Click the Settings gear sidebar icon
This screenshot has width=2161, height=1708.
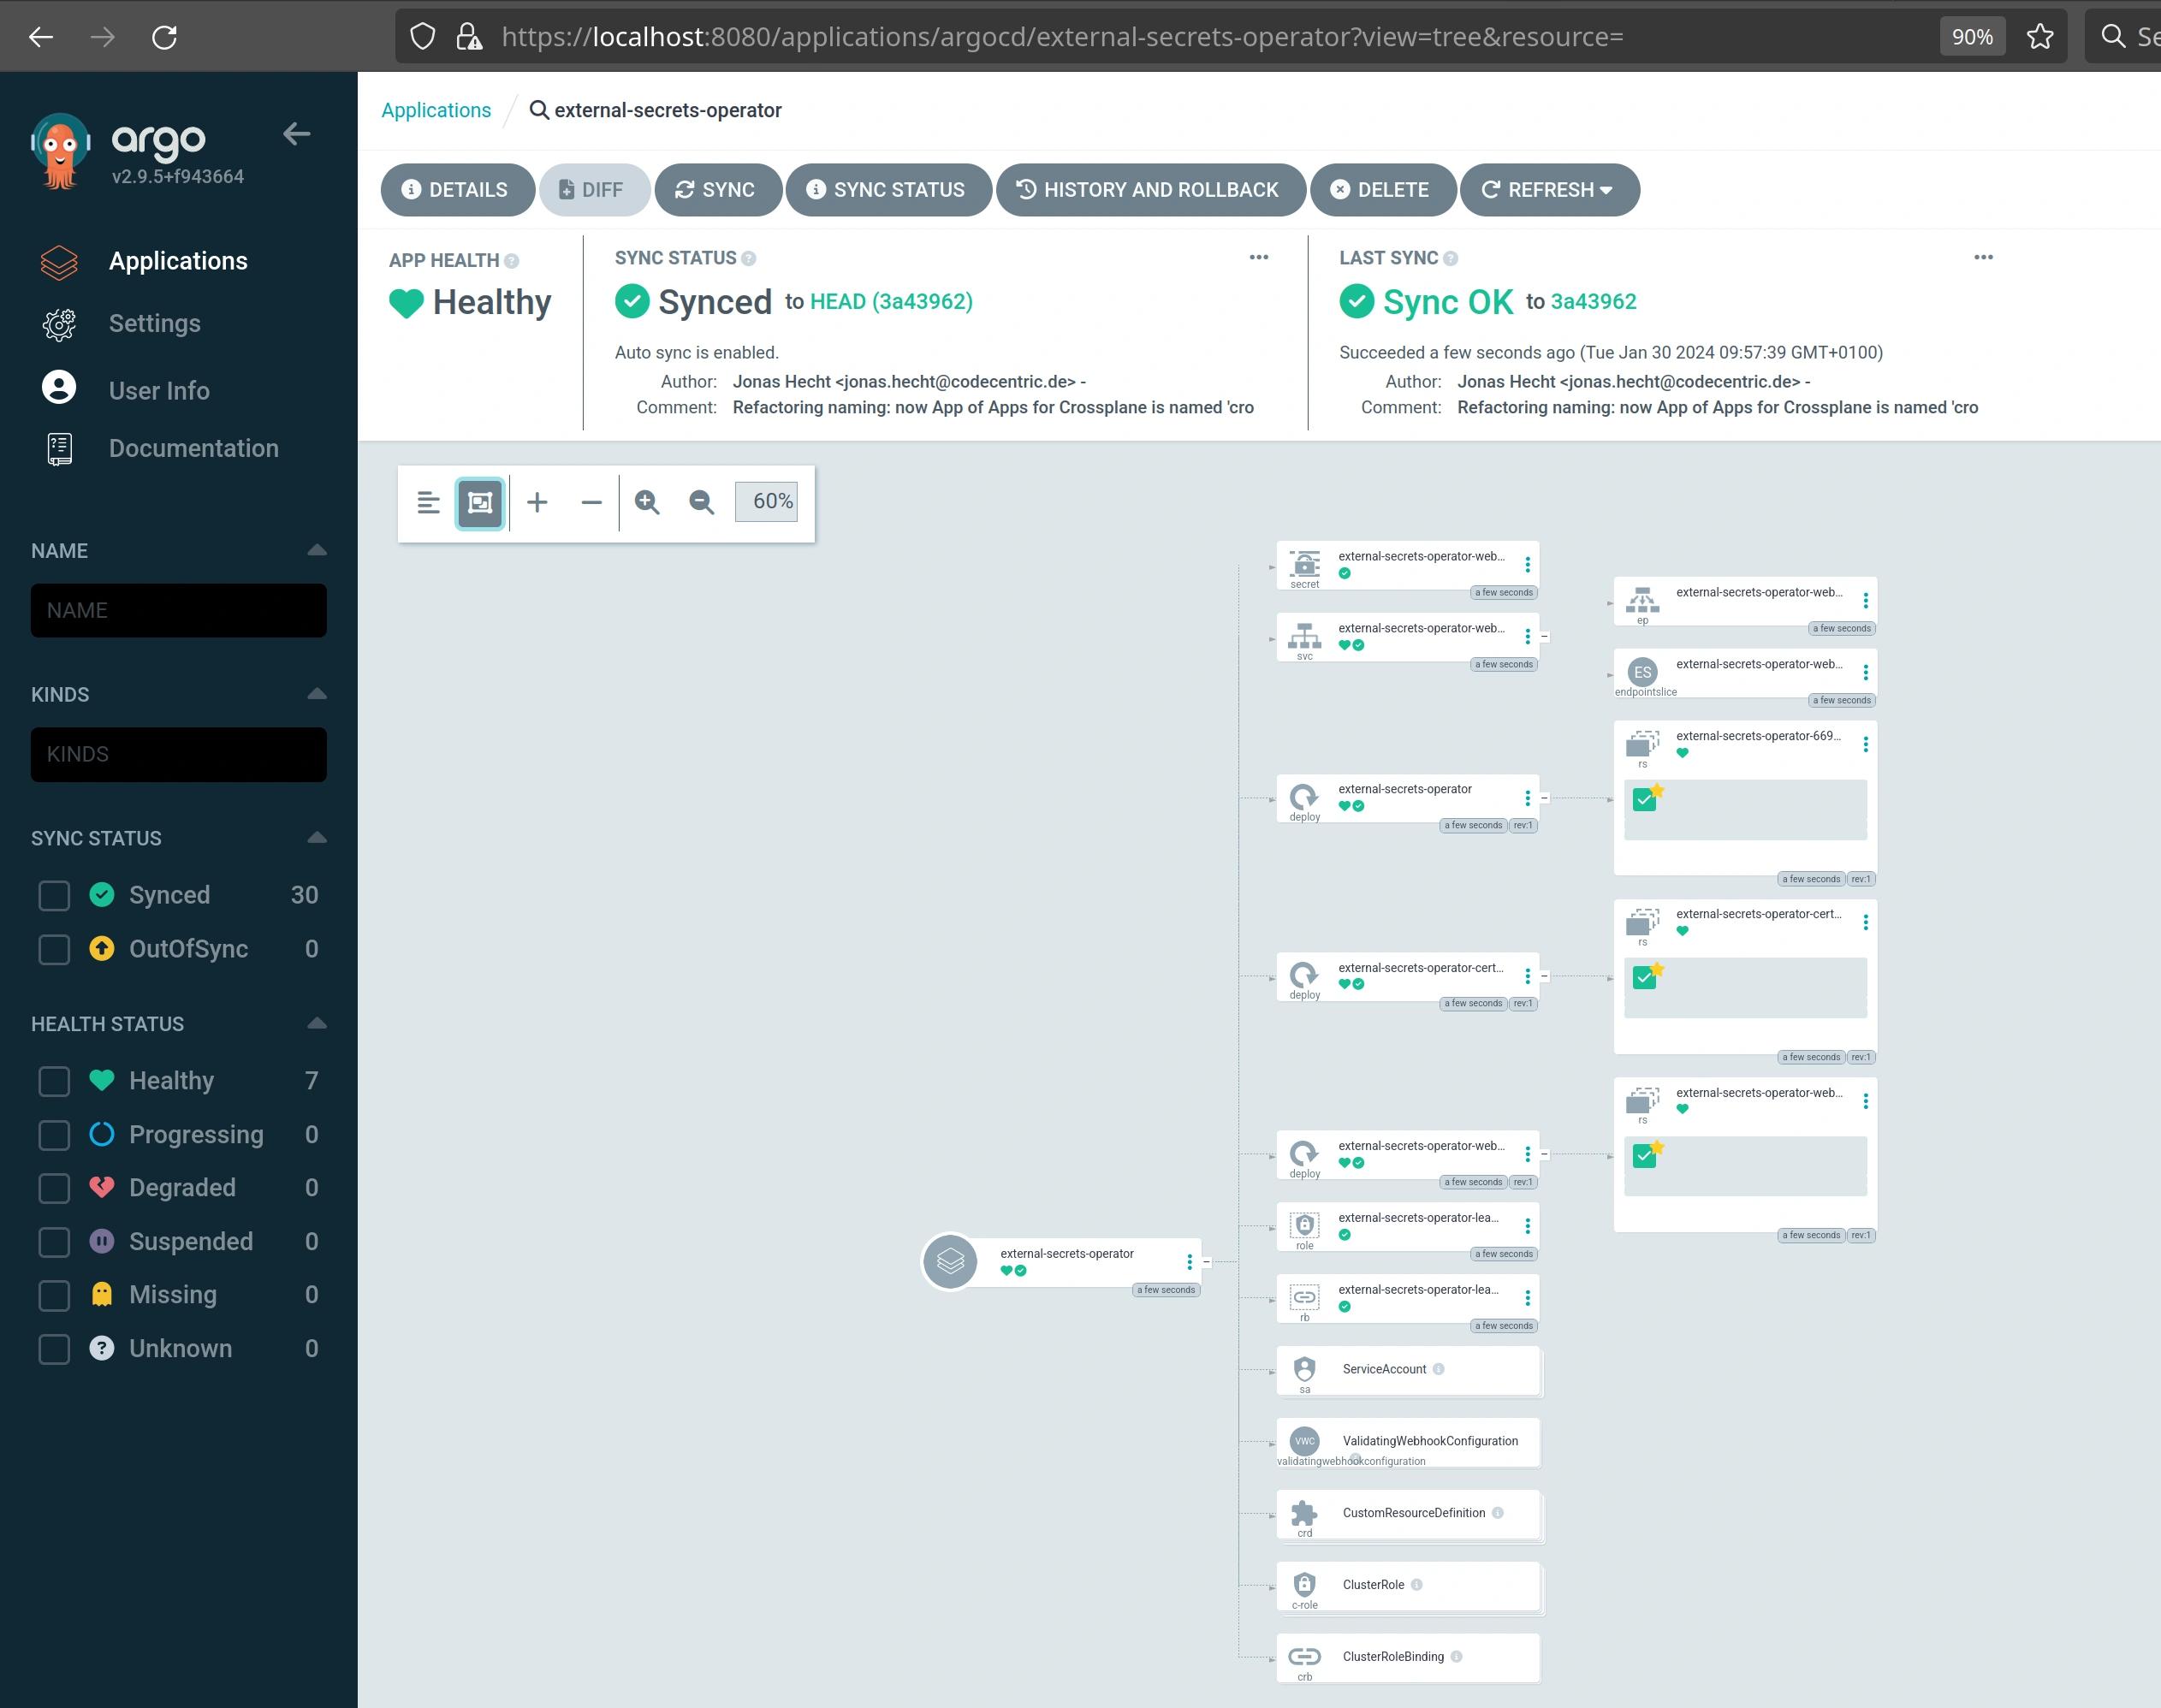pos(58,324)
